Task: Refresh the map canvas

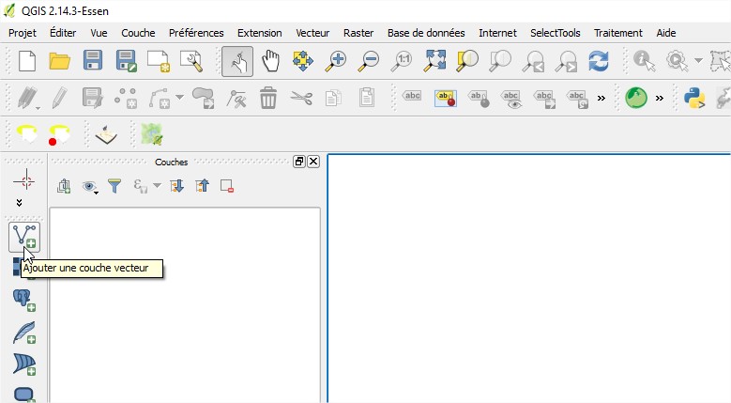Action: pos(599,61)
